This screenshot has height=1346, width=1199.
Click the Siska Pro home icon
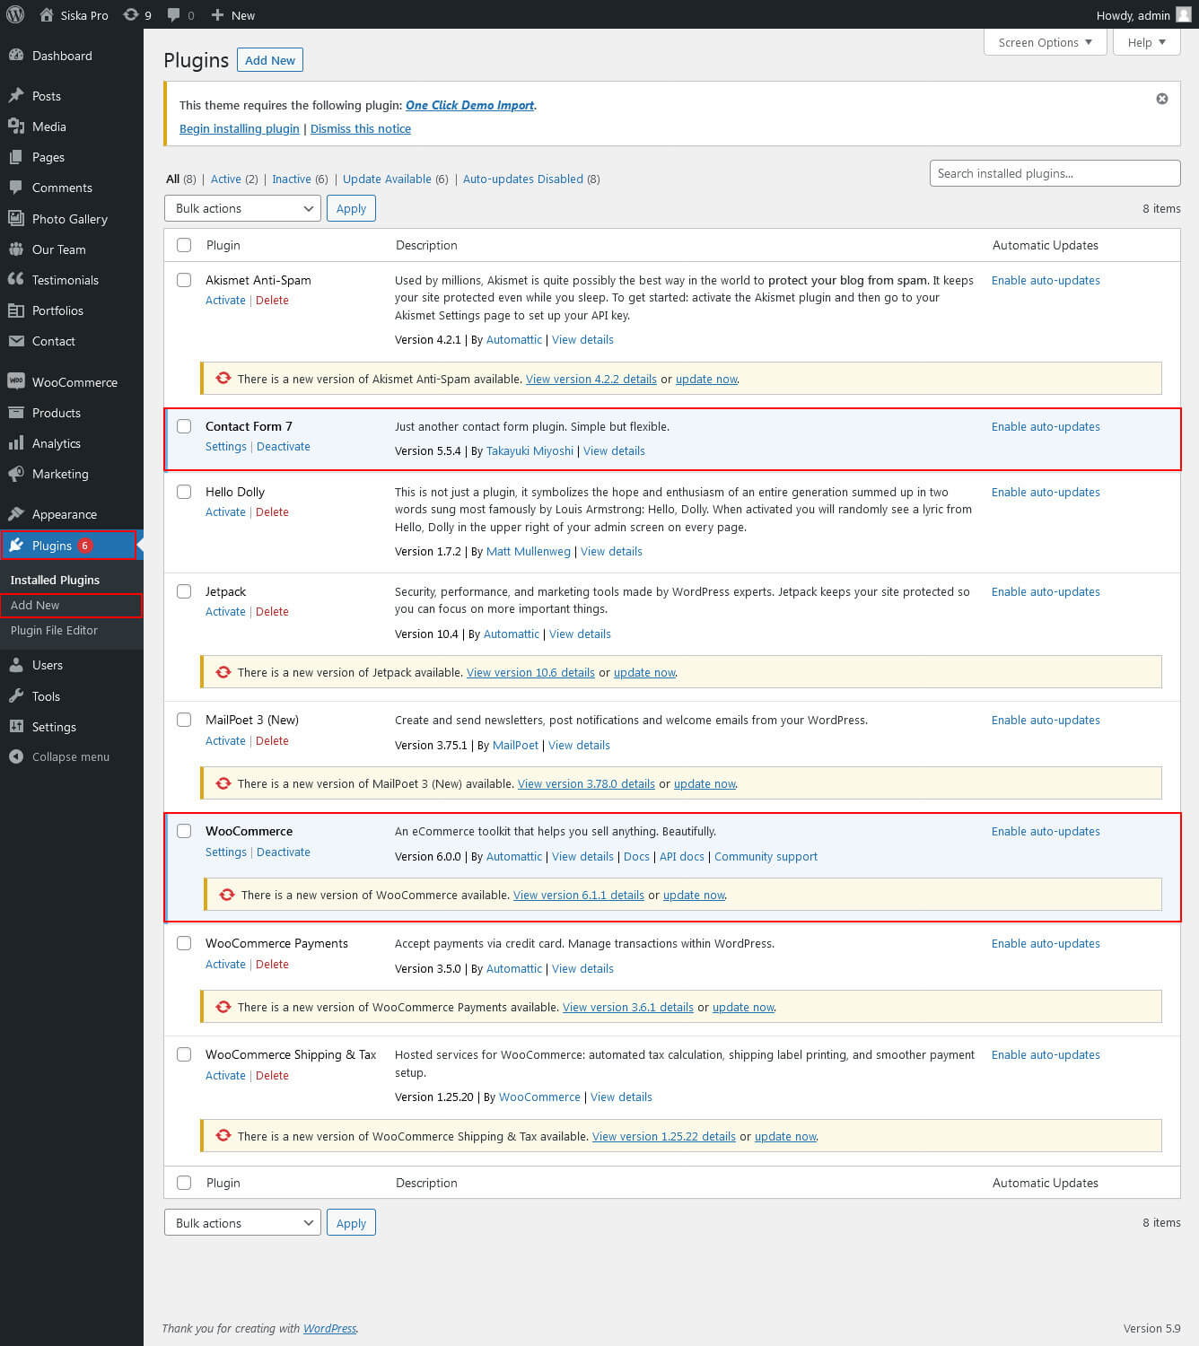tap(47, 14)
